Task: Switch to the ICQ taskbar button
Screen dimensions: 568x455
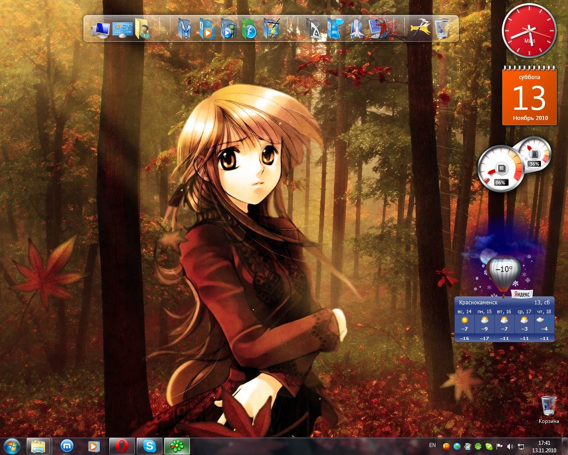Action: click(x=177, y=446)
